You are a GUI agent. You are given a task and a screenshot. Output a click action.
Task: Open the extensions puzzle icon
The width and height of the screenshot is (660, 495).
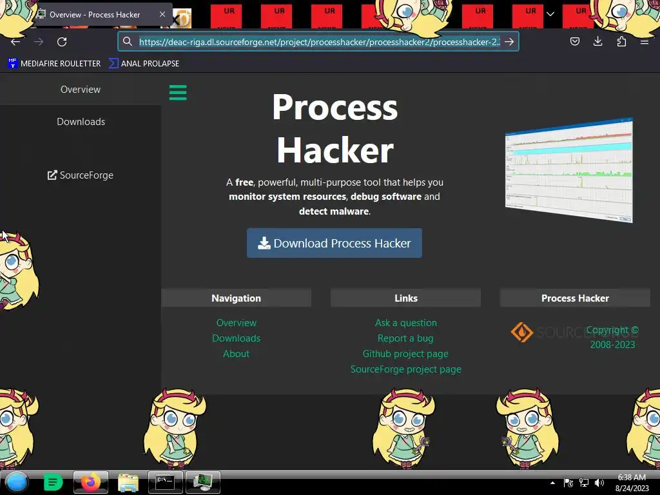pos(621,41)
